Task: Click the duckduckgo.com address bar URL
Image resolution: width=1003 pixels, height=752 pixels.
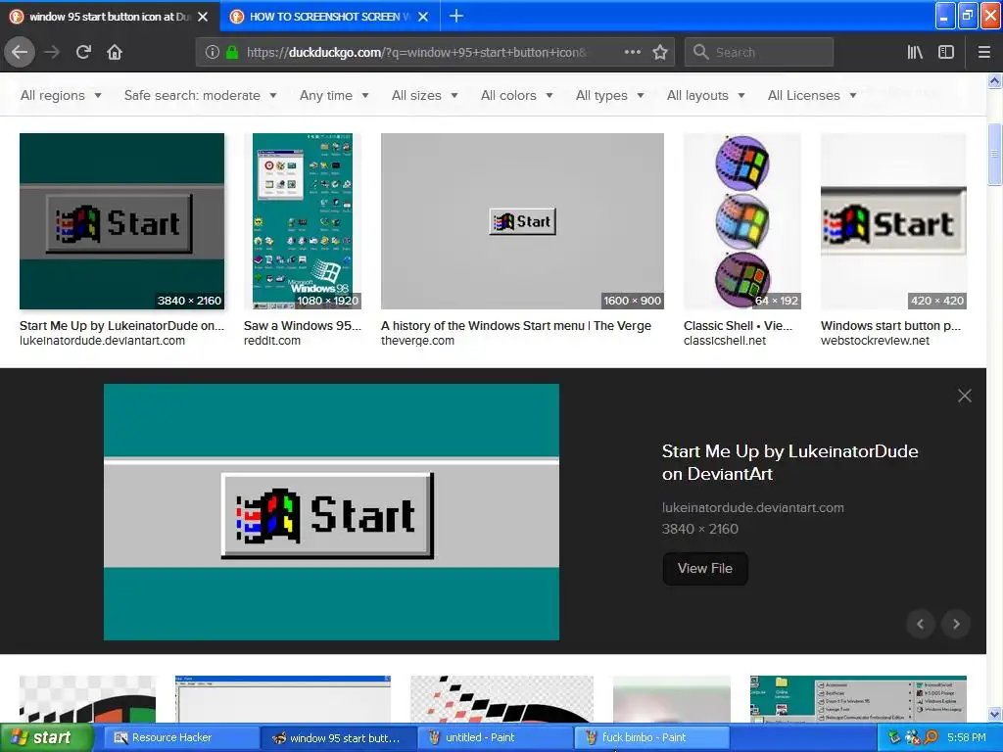Action: 417,53
